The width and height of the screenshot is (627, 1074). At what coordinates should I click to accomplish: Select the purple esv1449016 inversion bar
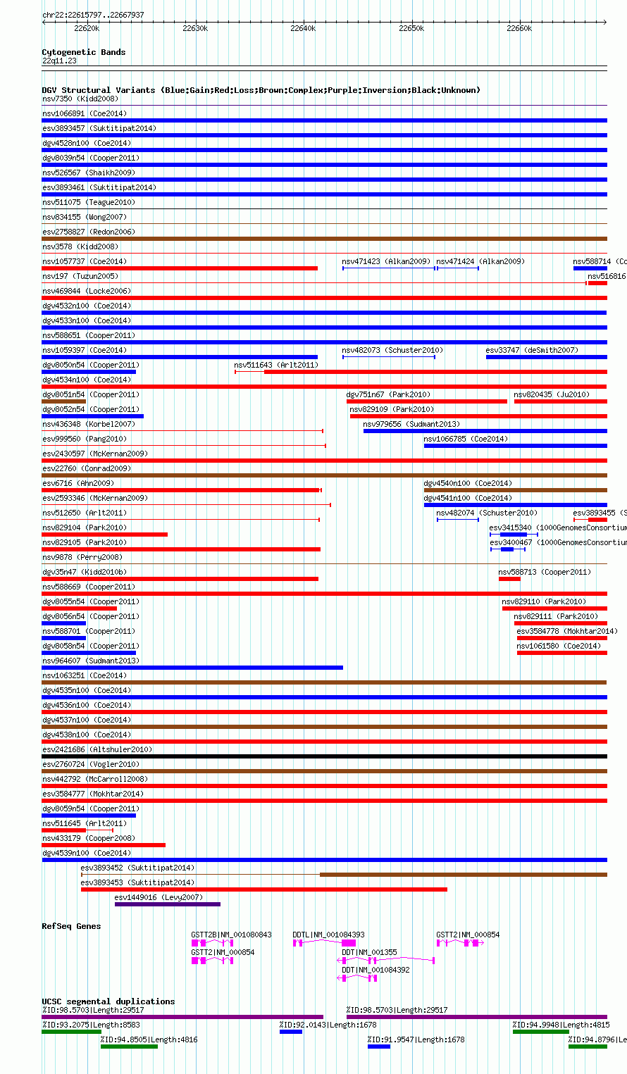[x=168, y=904]
